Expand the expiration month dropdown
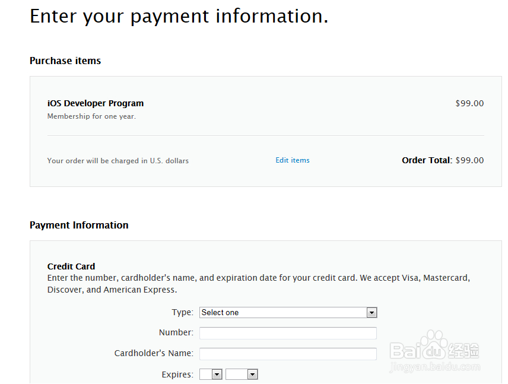This screenshot has height=384, width=508. click(211, 375)
